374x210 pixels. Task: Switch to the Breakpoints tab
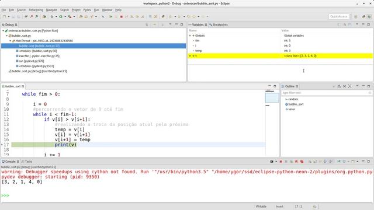tap(219, 24)
